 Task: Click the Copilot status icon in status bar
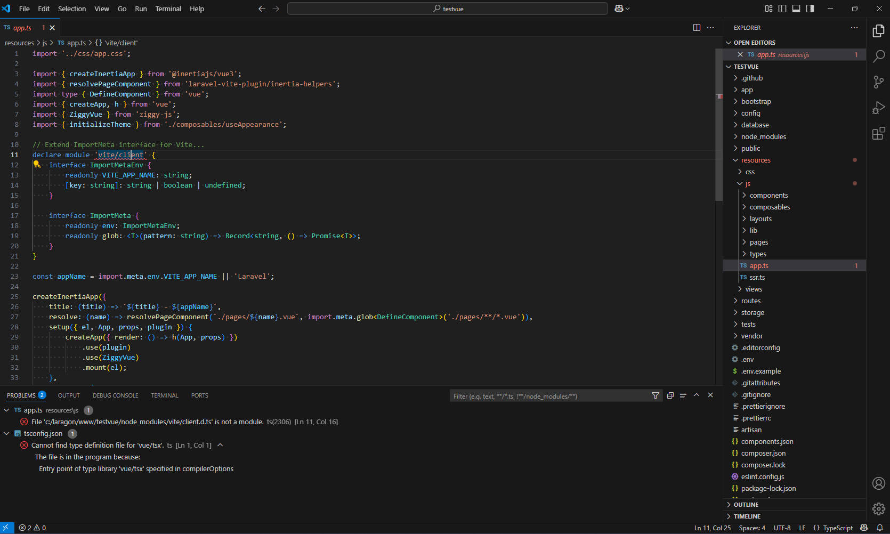(864, 528)
